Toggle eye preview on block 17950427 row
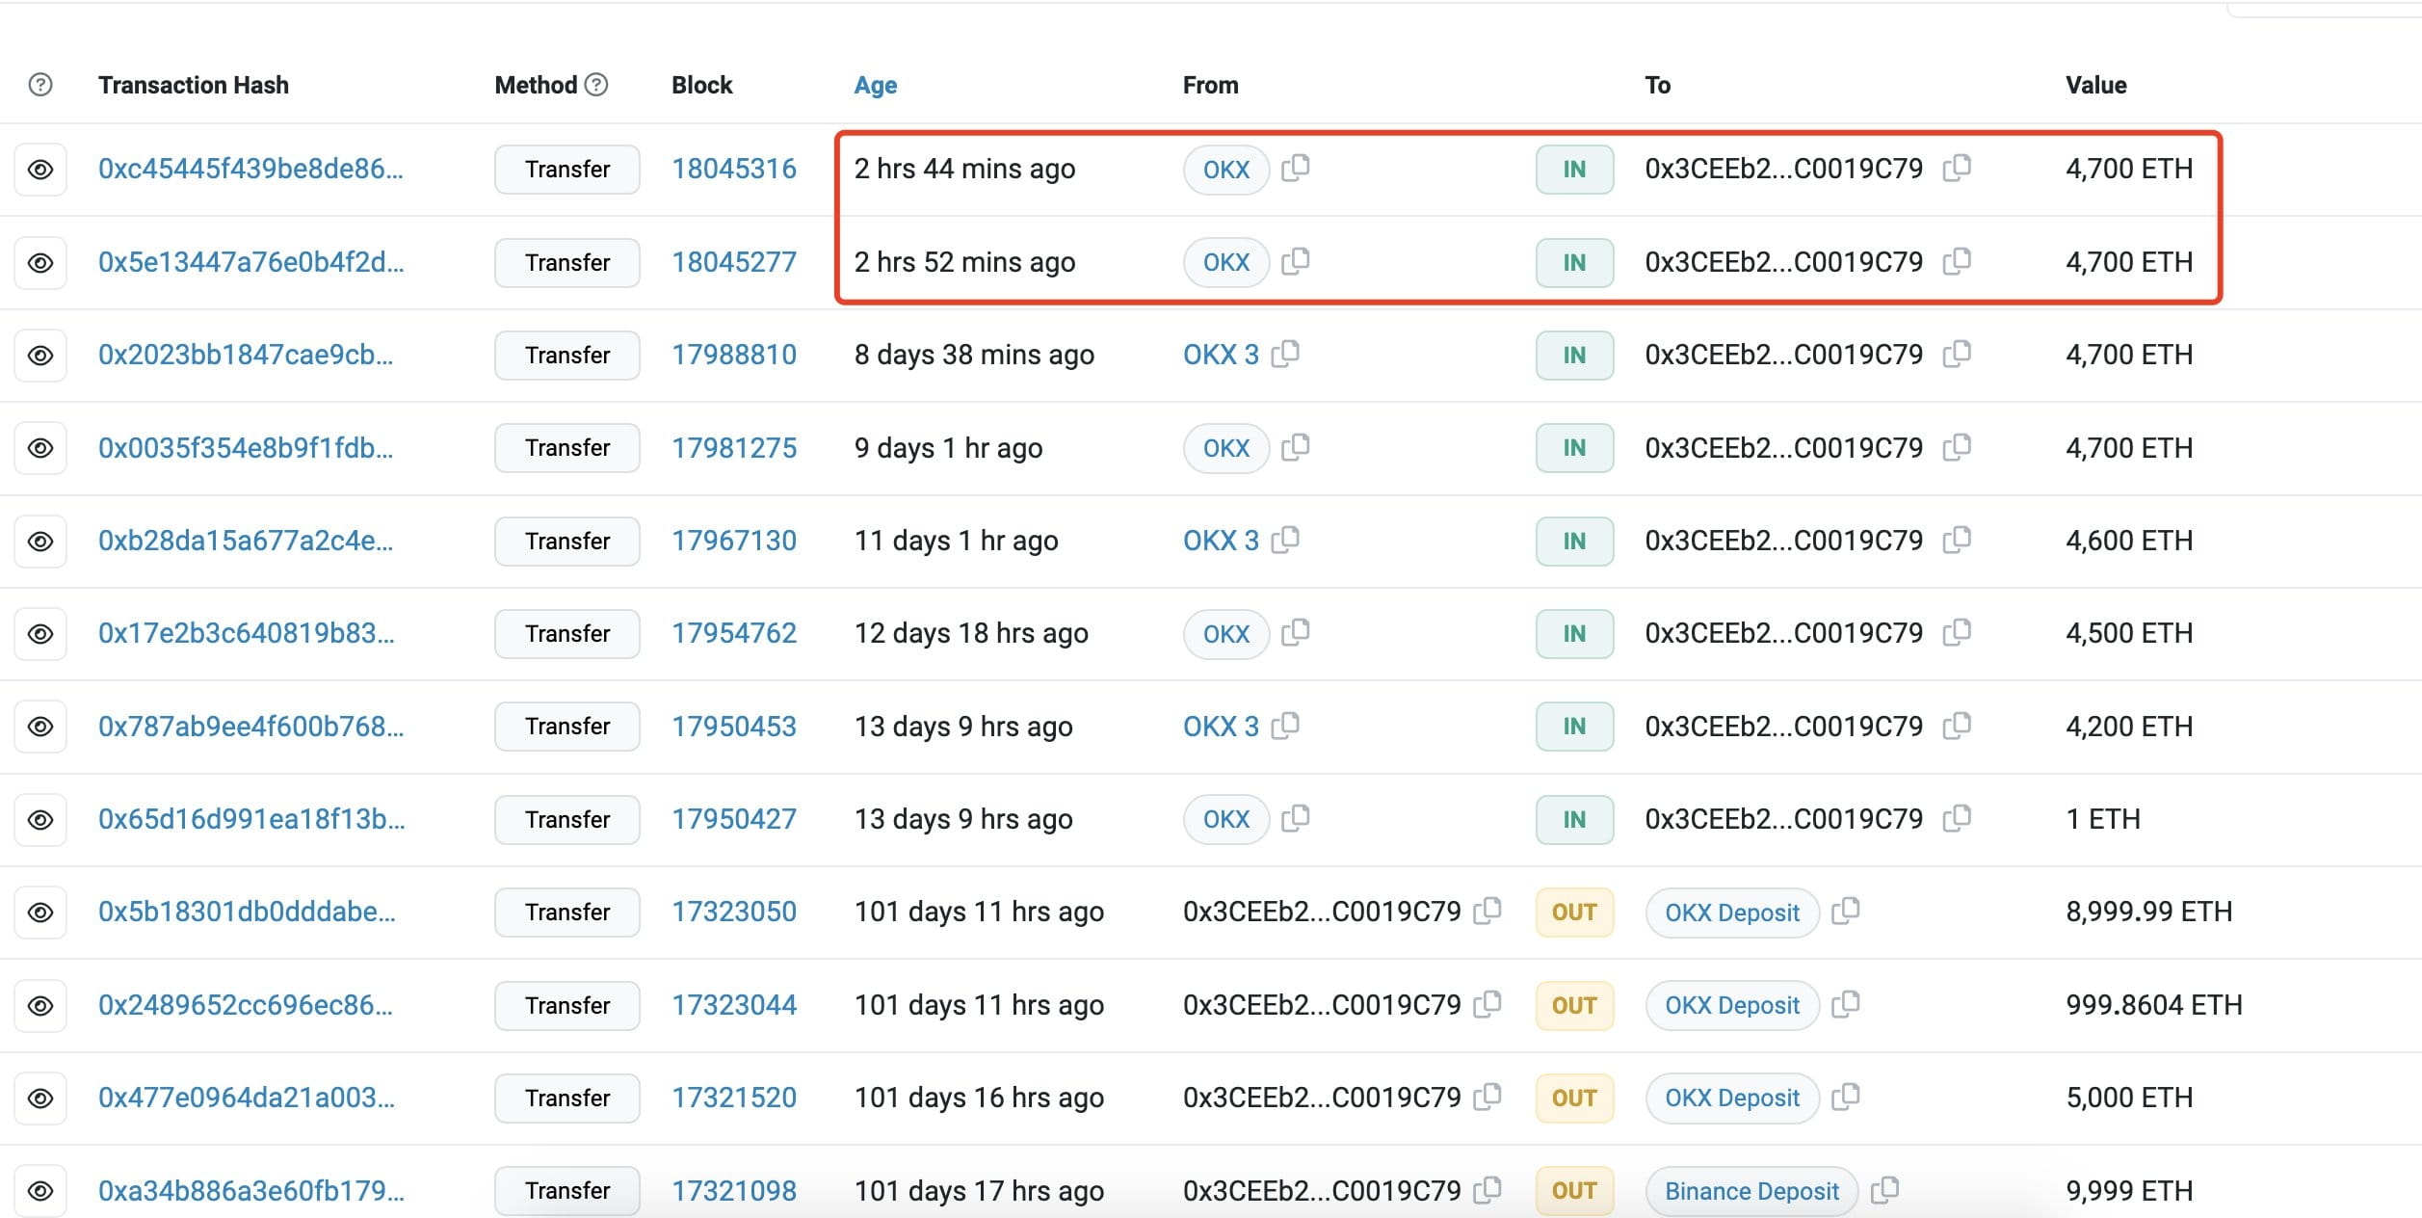 point(39,819)
